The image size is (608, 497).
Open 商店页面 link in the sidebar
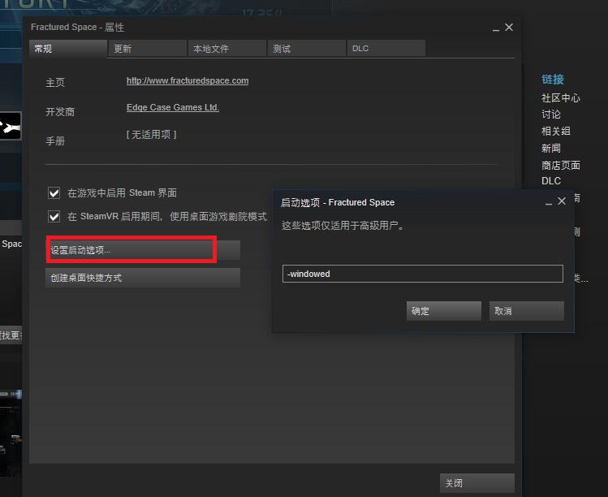click(x=561, y=166)
